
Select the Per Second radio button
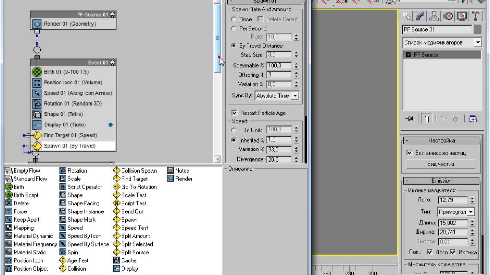point(234,28)
